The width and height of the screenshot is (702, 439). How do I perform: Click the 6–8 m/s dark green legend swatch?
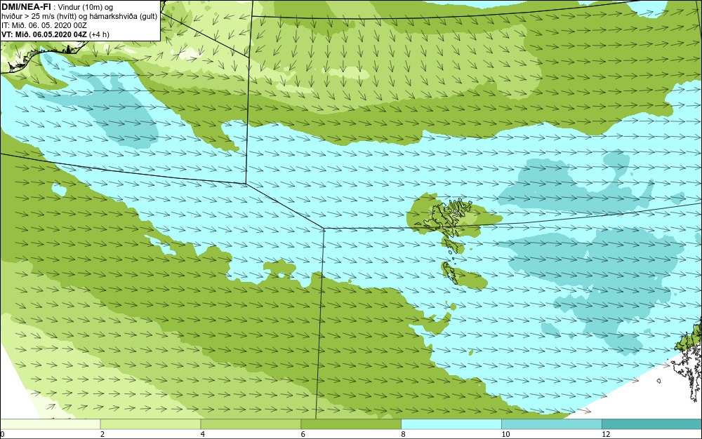pyautogui.click(x=351, y=424)
